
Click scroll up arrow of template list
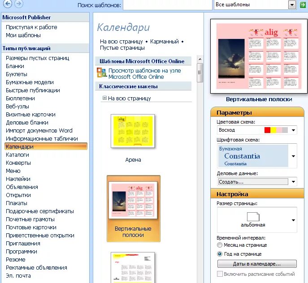click(200, 59)
